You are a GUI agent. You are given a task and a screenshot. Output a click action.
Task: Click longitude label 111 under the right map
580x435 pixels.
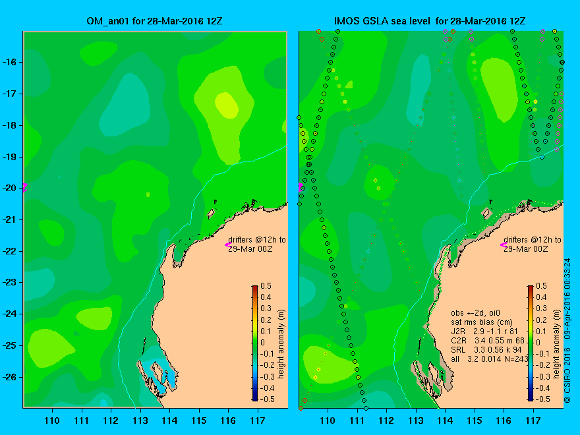357,420
